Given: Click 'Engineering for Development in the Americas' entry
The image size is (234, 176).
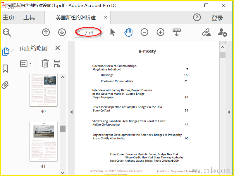Looking at the screenshot, I should click(137, 135).
